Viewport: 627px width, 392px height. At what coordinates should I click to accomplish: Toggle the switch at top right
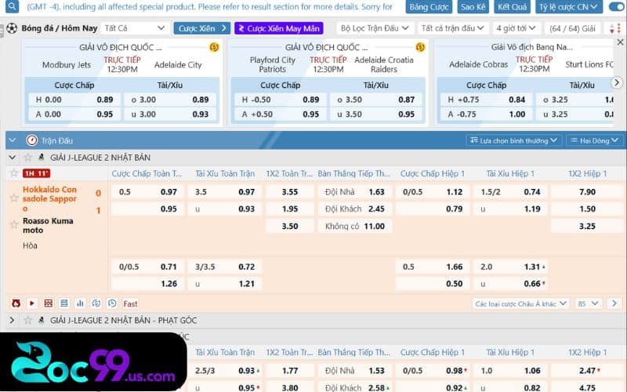click(617, 7)
